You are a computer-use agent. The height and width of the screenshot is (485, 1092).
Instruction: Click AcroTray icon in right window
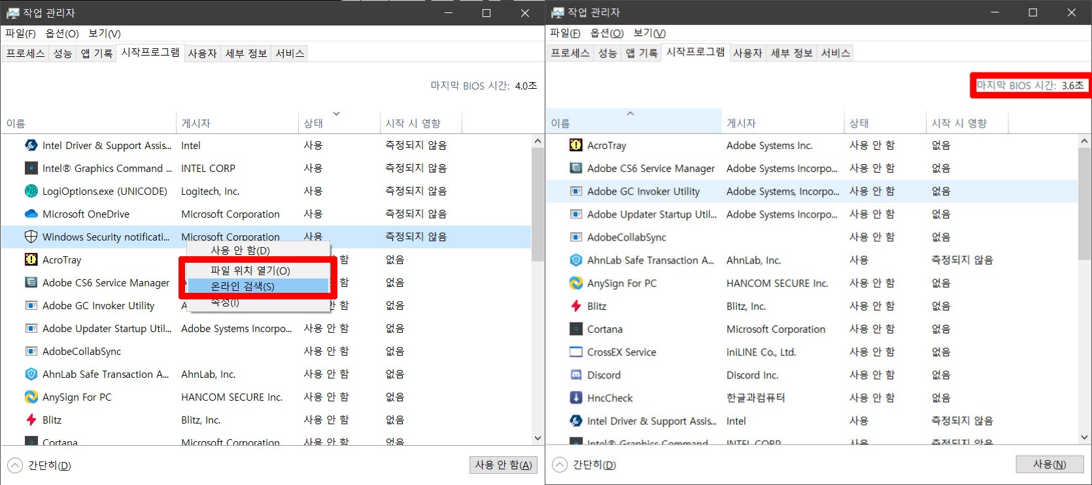(x=575, y=145)
